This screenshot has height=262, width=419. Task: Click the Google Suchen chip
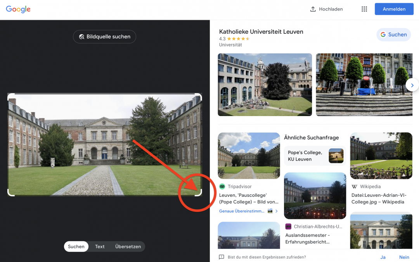click(x=393, y=35)
